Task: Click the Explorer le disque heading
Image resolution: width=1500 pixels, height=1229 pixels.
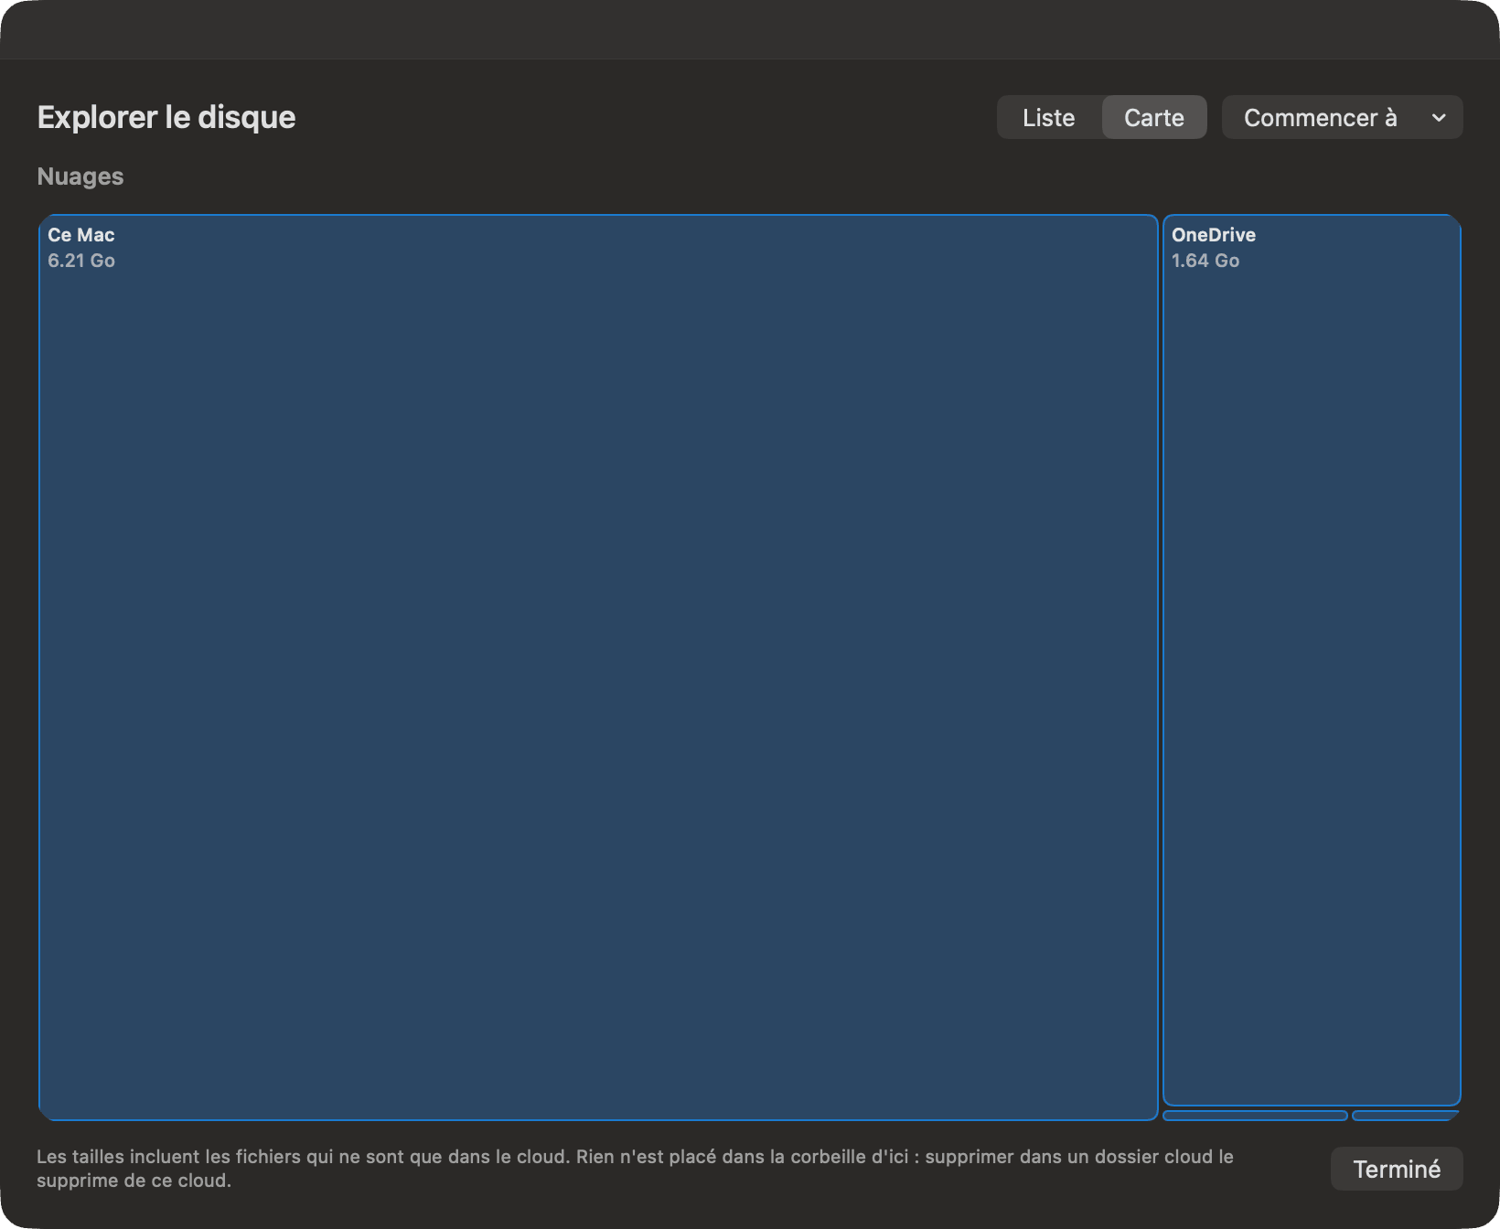Action: click(x=166, y=118)
